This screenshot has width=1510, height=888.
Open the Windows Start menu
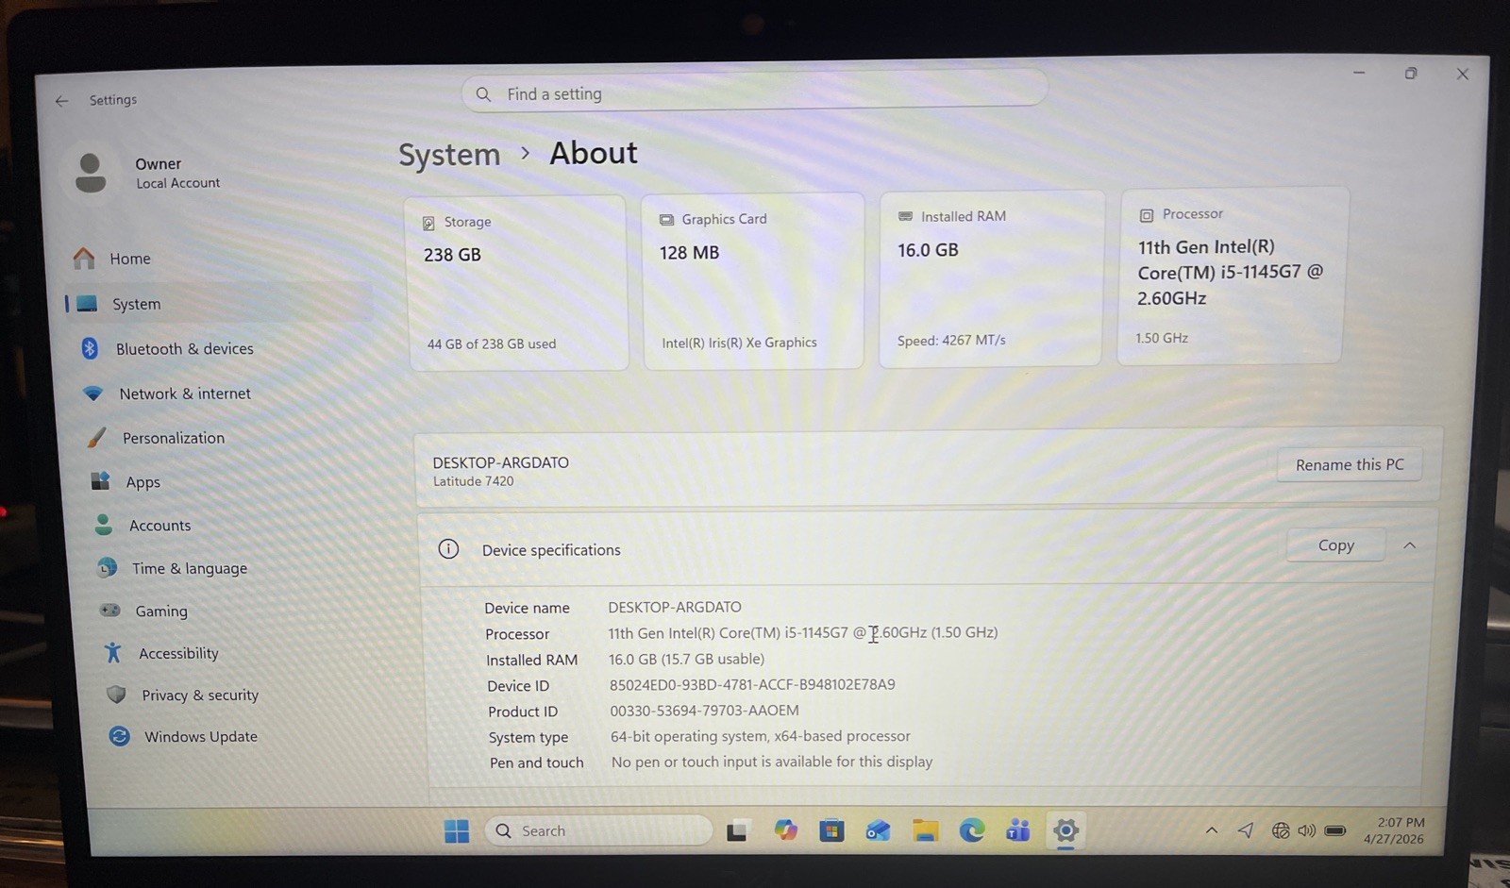click(x=457, y=830)
